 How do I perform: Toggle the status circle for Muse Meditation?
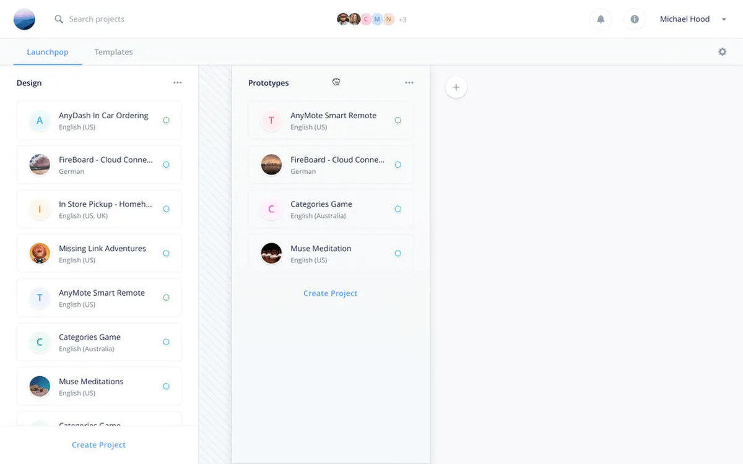click(398, 253)
